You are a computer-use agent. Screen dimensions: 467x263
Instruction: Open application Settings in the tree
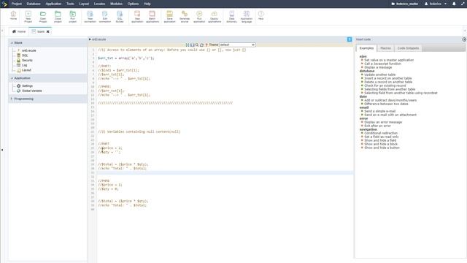pos(27,86)
